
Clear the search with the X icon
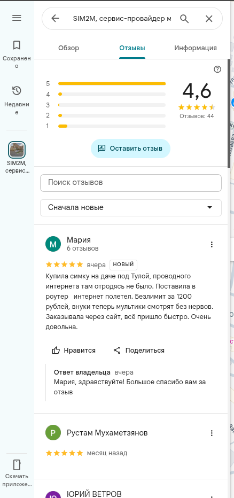click(x=209, y=19)
